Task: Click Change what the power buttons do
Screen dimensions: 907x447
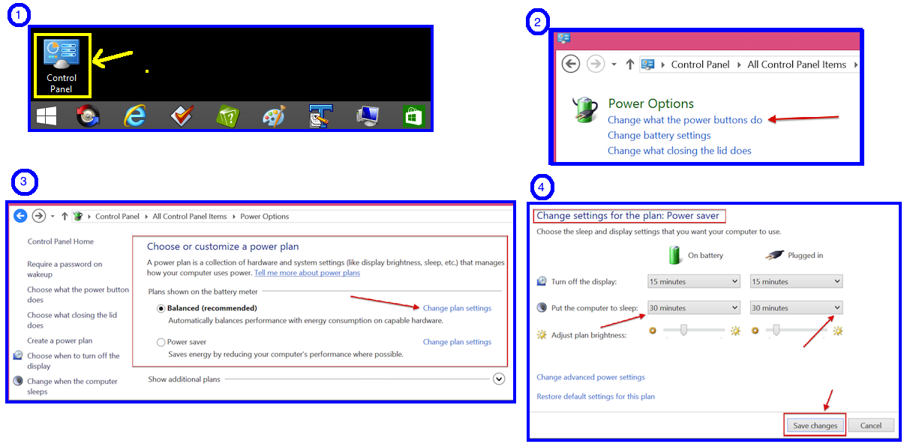Action: click(685, 120)
